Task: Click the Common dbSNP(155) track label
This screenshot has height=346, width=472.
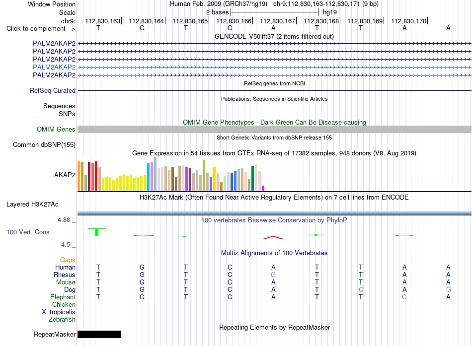Action: coord(44,145)
